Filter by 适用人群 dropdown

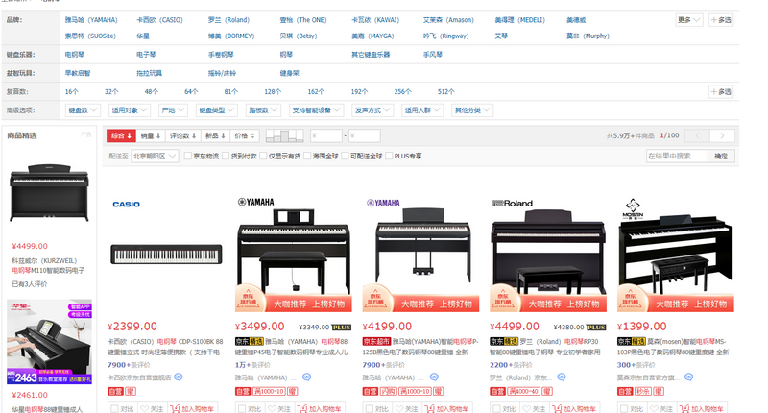point(422,110)
